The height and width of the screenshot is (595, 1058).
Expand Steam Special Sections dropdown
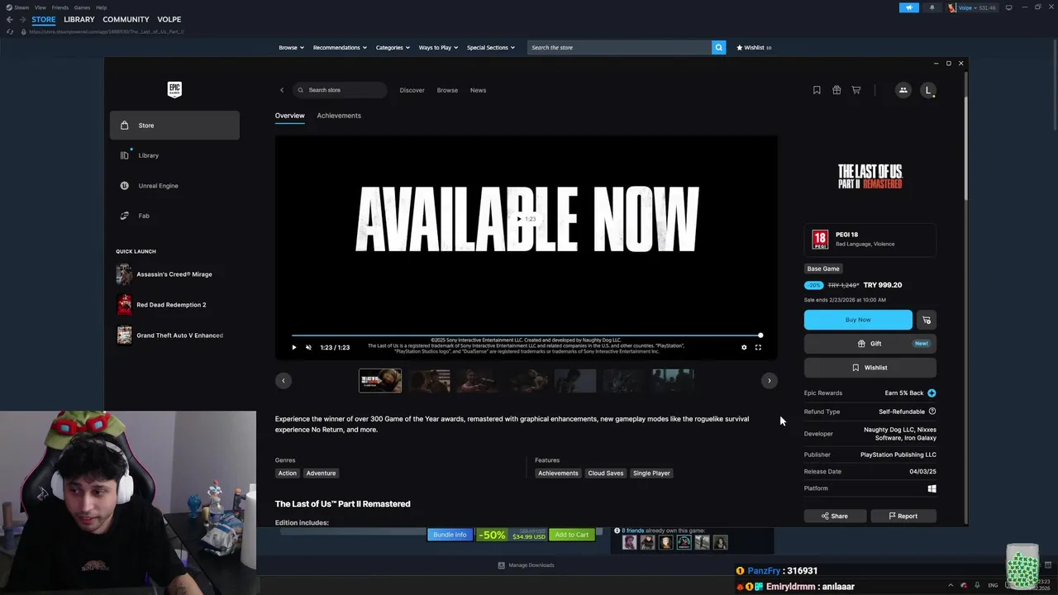click(x=491, y=47)
